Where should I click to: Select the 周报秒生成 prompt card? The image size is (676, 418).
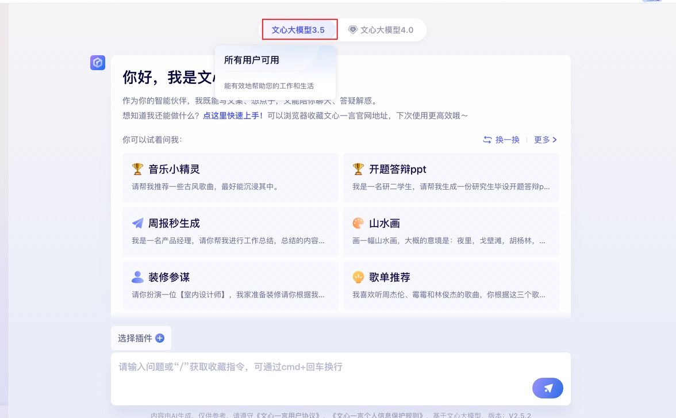point(230,232)
